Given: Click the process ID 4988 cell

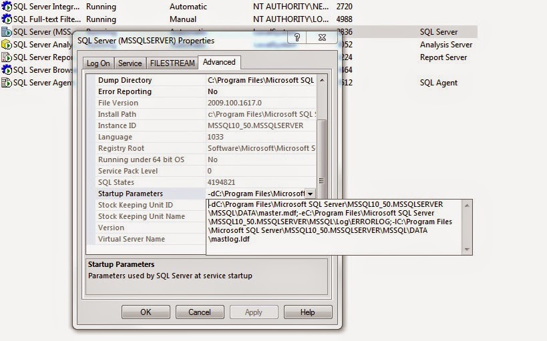Looking at the screenshot, I should 345,19.
